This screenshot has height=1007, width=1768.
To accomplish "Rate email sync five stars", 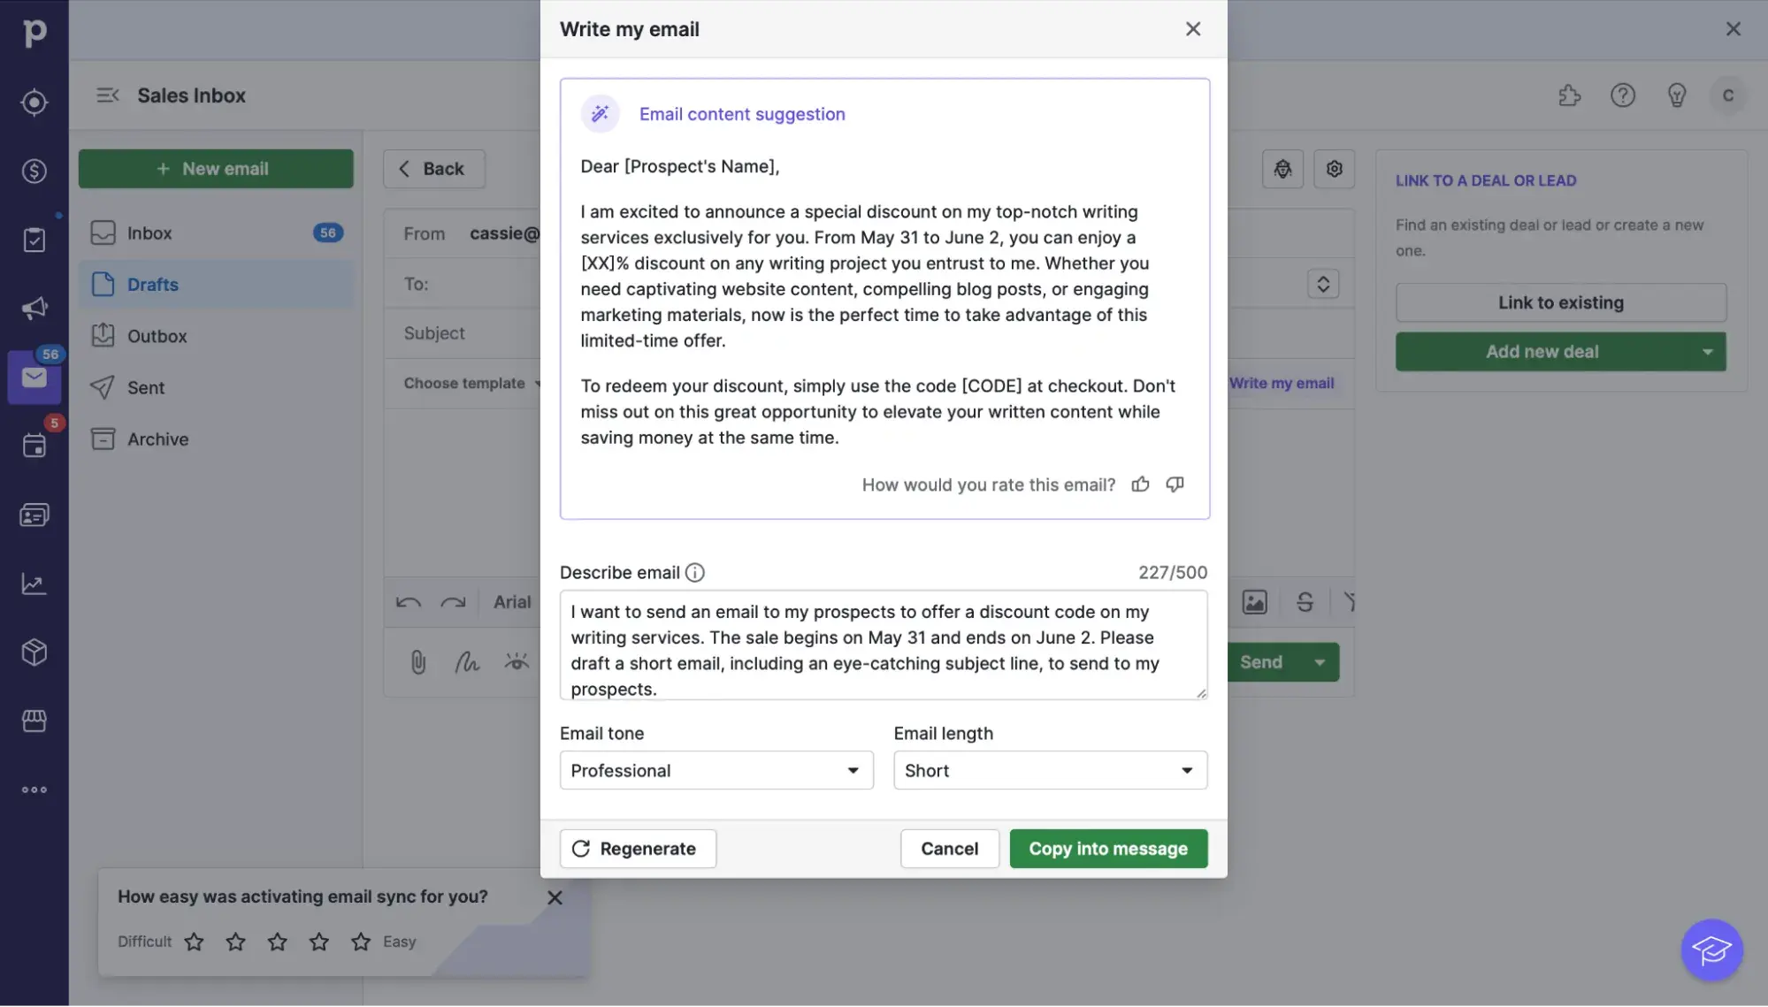I will click(x=360, y=942).
